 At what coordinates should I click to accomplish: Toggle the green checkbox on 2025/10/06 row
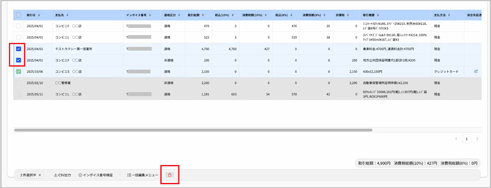pyautogui.click(x=18, y=71)
